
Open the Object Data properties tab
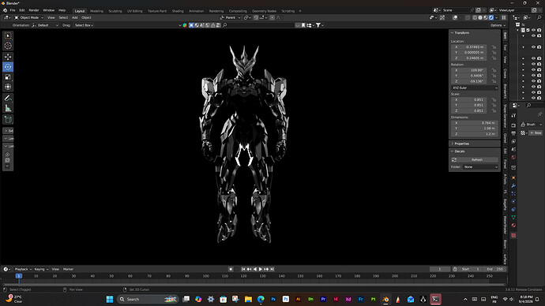(x=513, y=217)
